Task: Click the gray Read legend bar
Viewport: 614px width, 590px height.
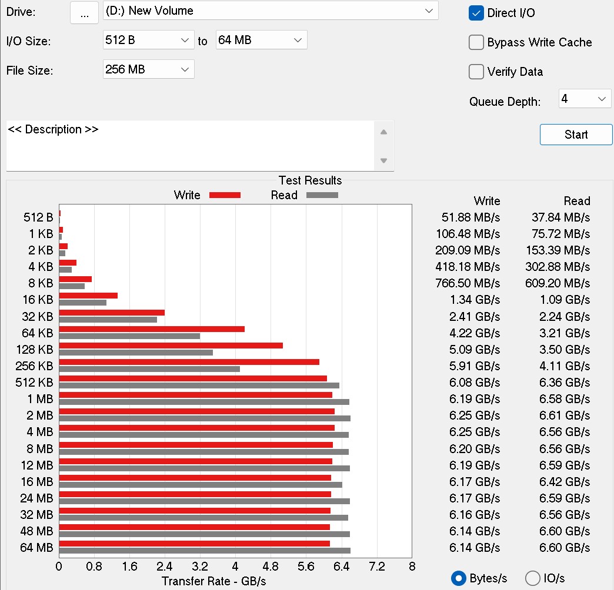Action: pyautogui.click(x=322, y=195)
